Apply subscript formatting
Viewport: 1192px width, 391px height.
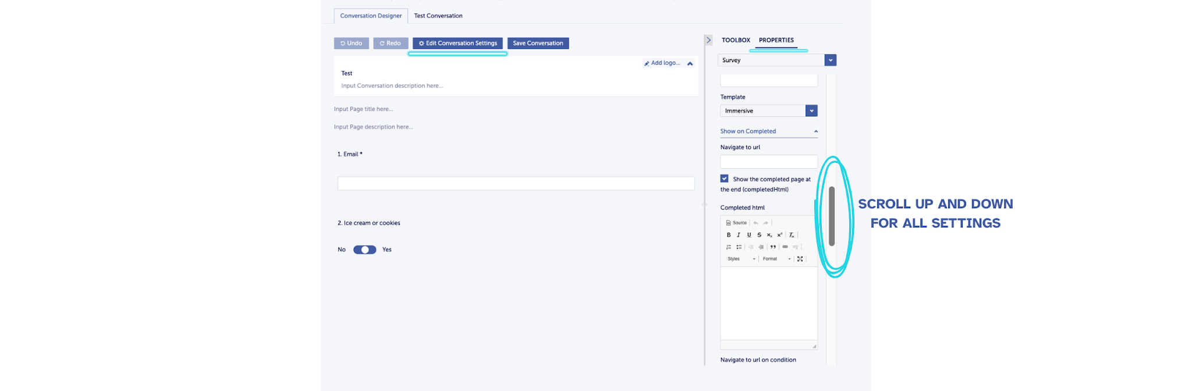(769, 235)
